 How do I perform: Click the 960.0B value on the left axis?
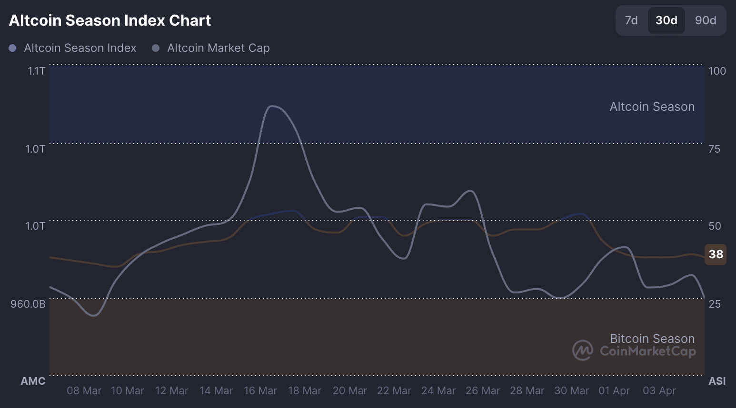pyautogui.click(x=29, y=304)
